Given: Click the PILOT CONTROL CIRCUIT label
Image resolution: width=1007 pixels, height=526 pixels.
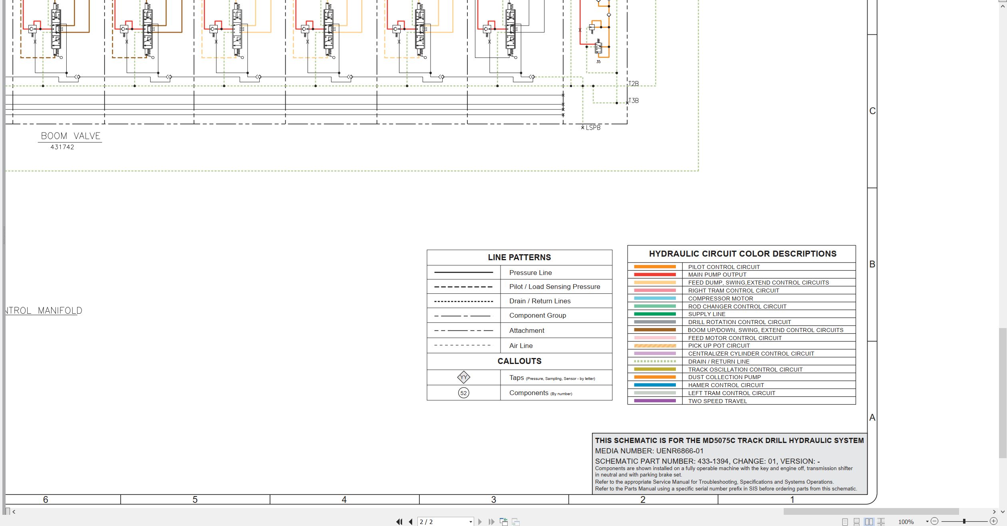Looking at the screenshot, I should (x=724, y=267).
